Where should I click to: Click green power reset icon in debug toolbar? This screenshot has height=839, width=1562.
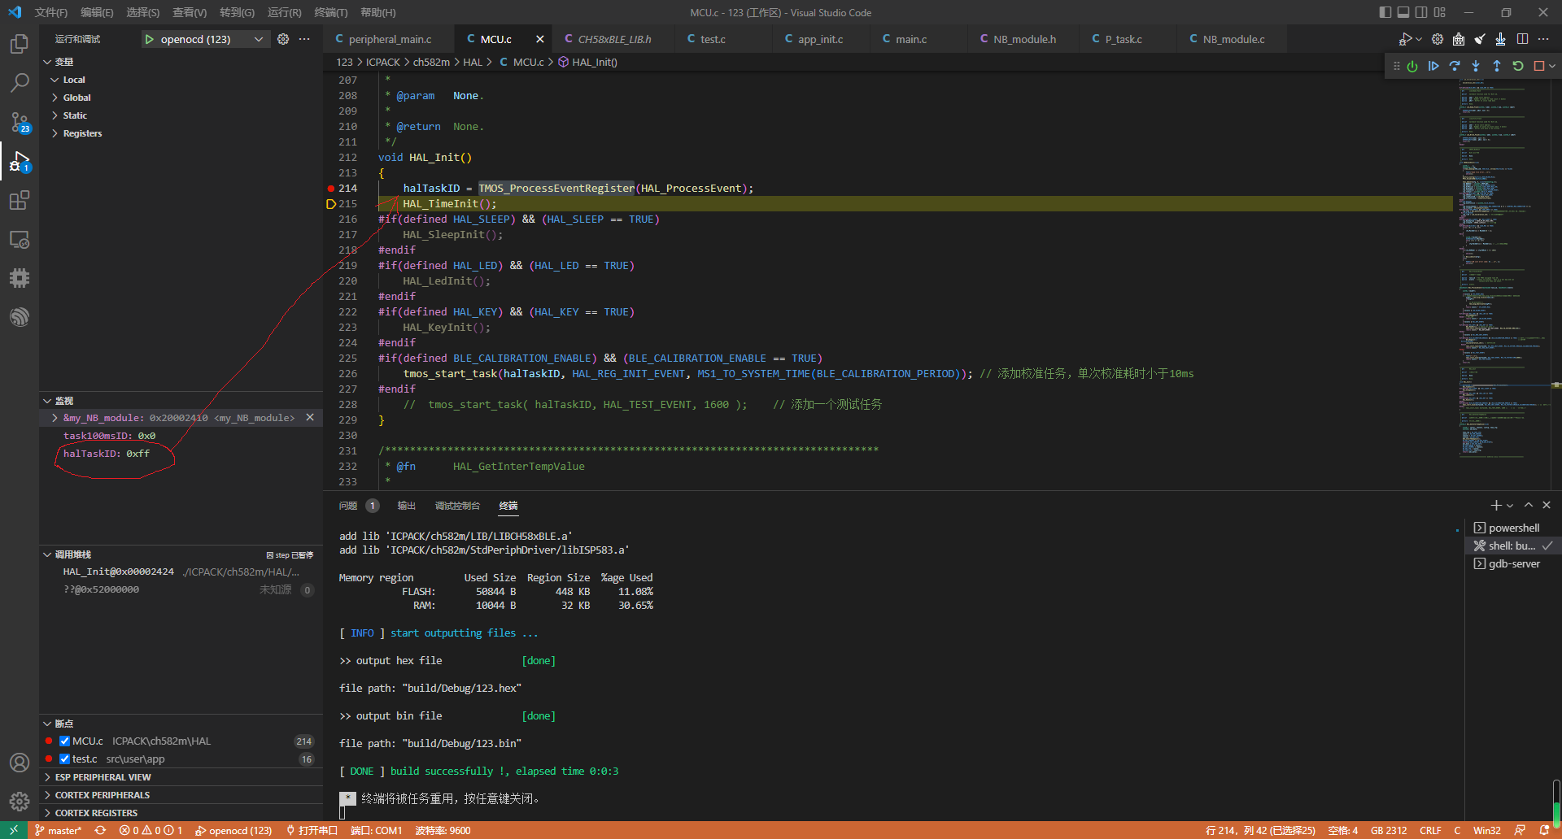point(1412,66)
